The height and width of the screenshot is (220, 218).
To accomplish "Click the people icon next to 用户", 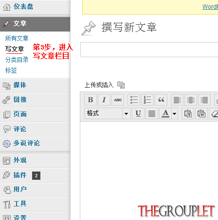I will pyautogui.click(x=7, y=190).
